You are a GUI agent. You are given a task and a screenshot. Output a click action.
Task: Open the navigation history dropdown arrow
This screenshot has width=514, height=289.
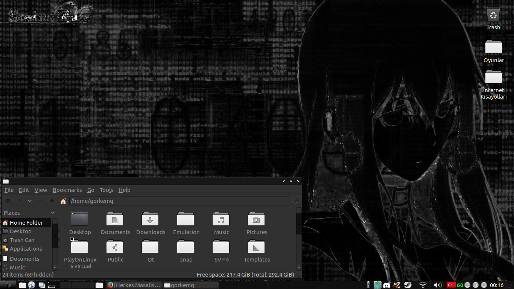[30, 201]
